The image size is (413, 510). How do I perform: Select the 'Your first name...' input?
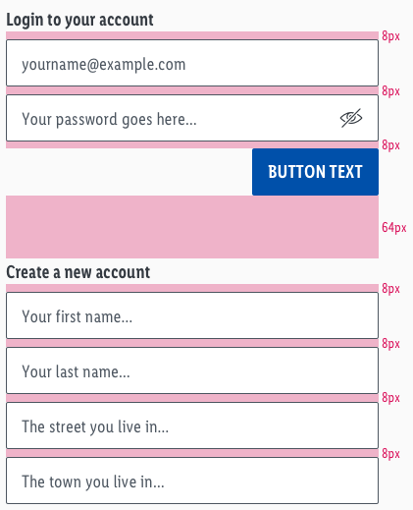(192, 315)
